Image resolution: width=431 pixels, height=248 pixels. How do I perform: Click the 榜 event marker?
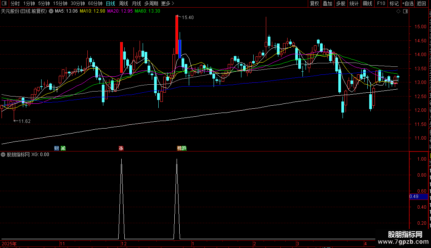coord(180,148)
